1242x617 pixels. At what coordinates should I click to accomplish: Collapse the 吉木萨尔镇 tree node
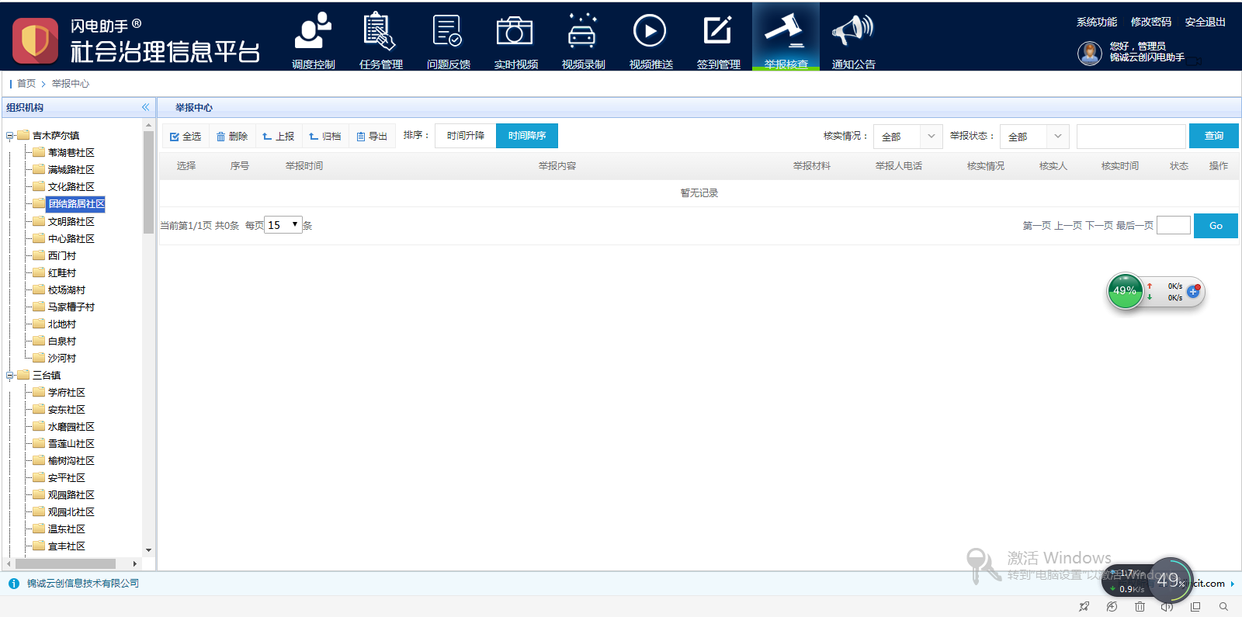click(10, 136)
